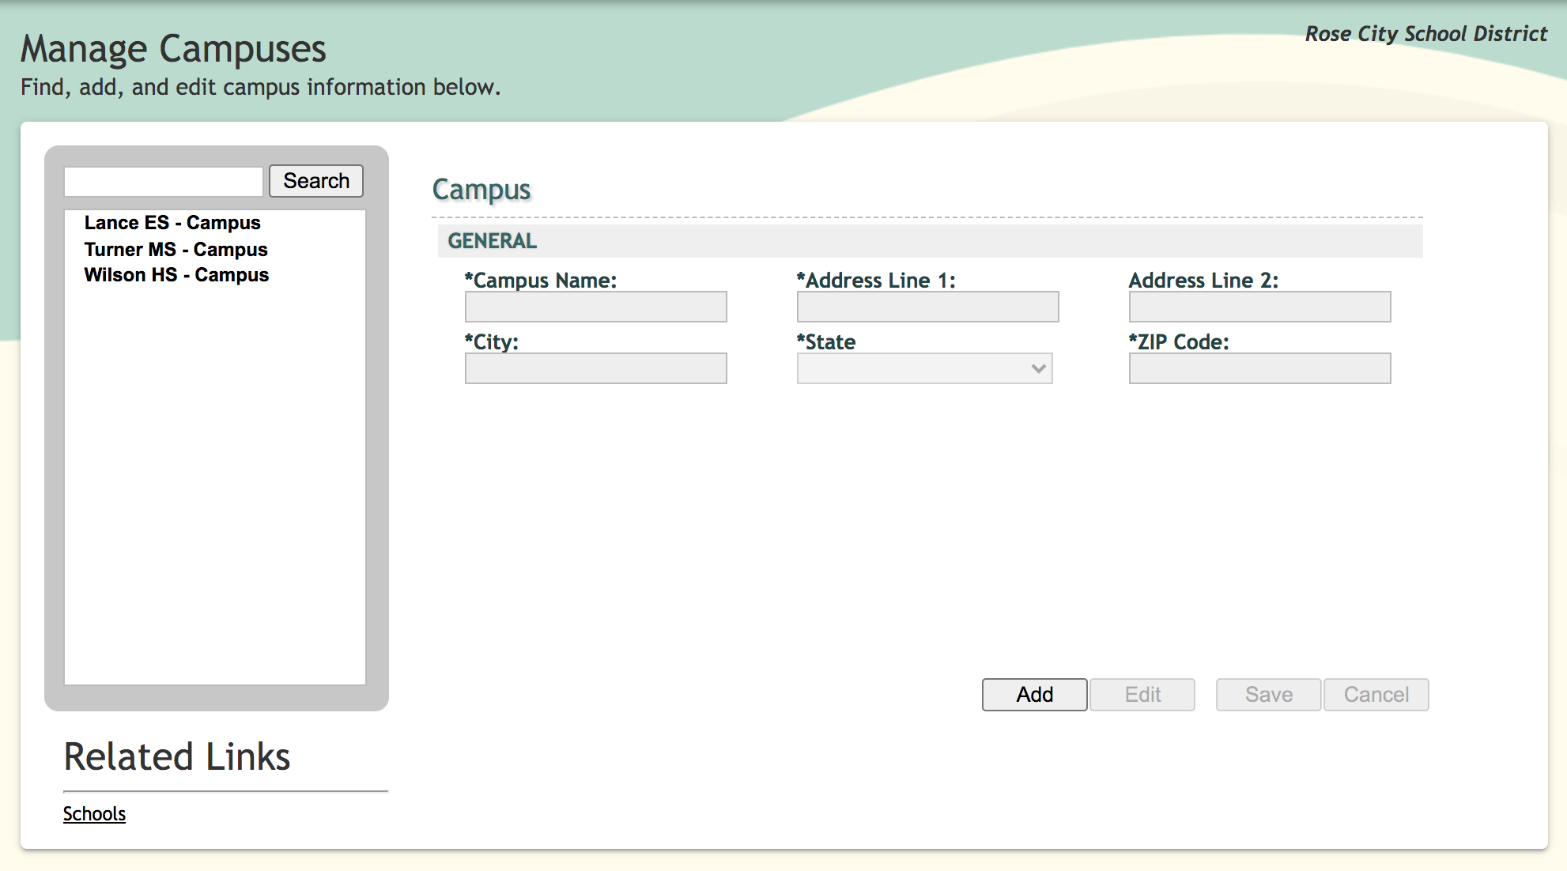Click the ZIP Code input field

[1259, 368]
